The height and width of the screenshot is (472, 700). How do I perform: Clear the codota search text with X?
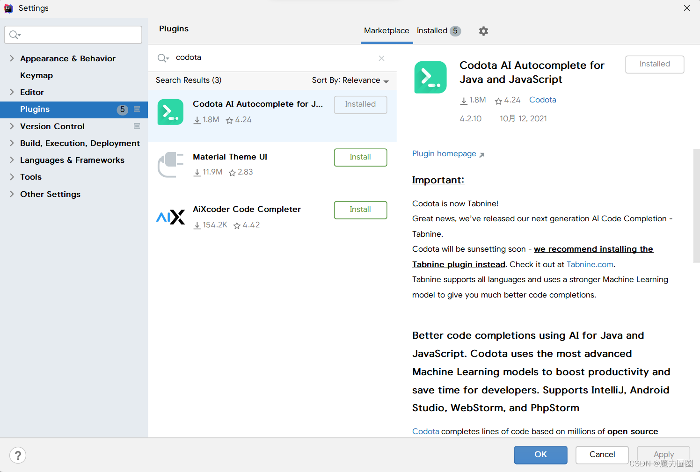[x=381, y=58]
